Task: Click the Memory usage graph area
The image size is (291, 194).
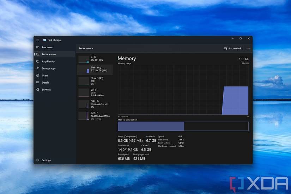Action: 183,90
